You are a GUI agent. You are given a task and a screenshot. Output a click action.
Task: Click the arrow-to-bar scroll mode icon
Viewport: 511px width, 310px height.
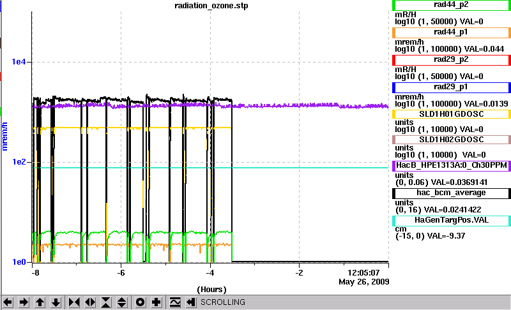(191, 302)
